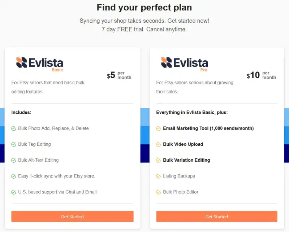Click yellow checkmark beside Listing Backups
Viewport: 289px width, 232px height.
click(158, 176)
